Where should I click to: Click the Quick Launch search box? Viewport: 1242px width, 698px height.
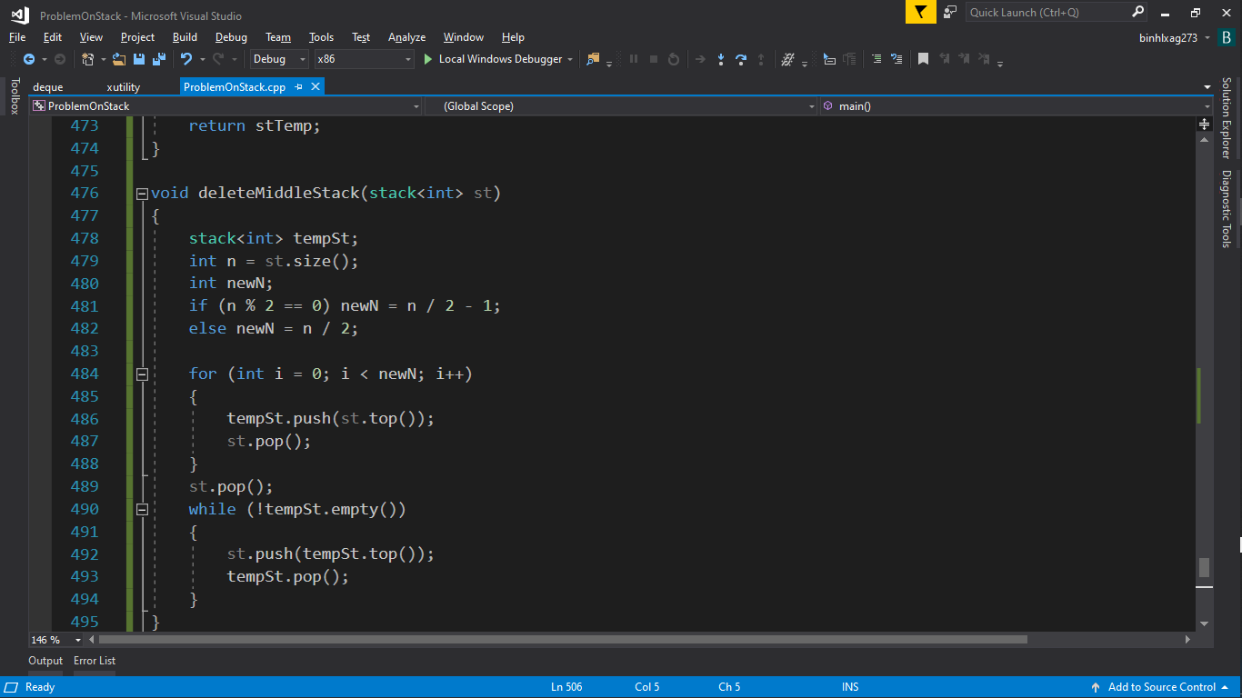(1047, 12)
